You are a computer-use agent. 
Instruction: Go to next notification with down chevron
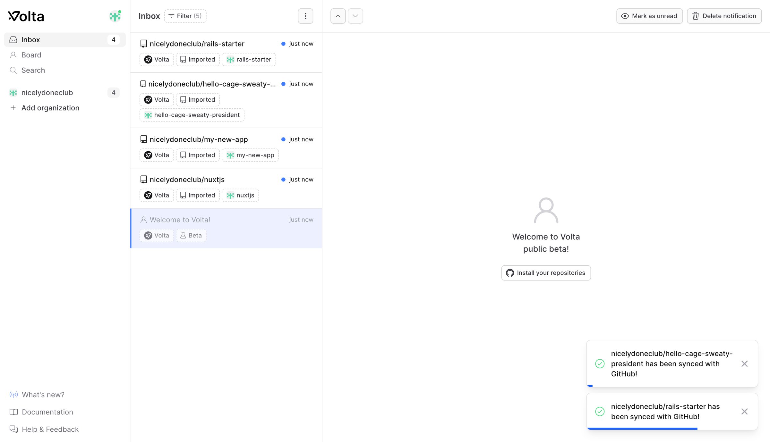tap(355, 16)
